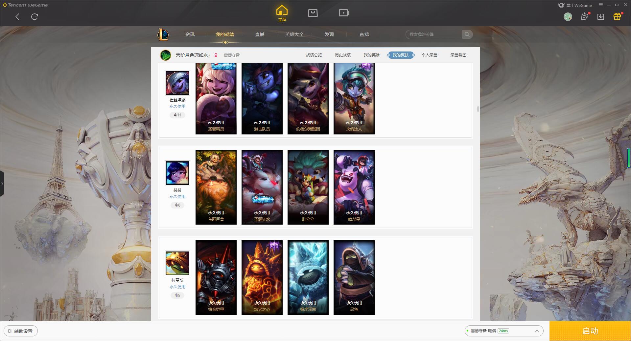Switch to the 英雄大全 tab
631x341 pixels.
[294, 34]
